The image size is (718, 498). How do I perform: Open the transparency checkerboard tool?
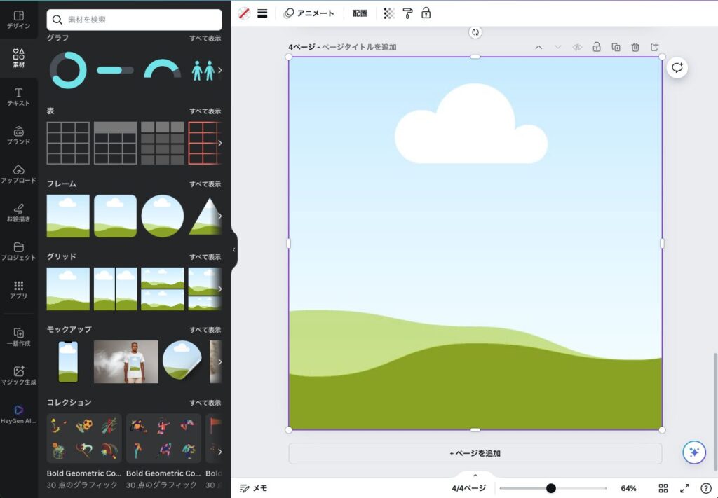390,13
